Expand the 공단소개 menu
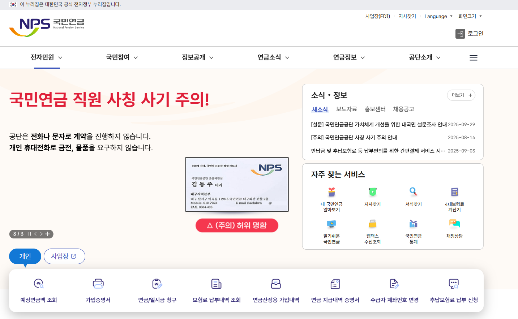This screenshot has height=319, width=518. tap(425, 57)
